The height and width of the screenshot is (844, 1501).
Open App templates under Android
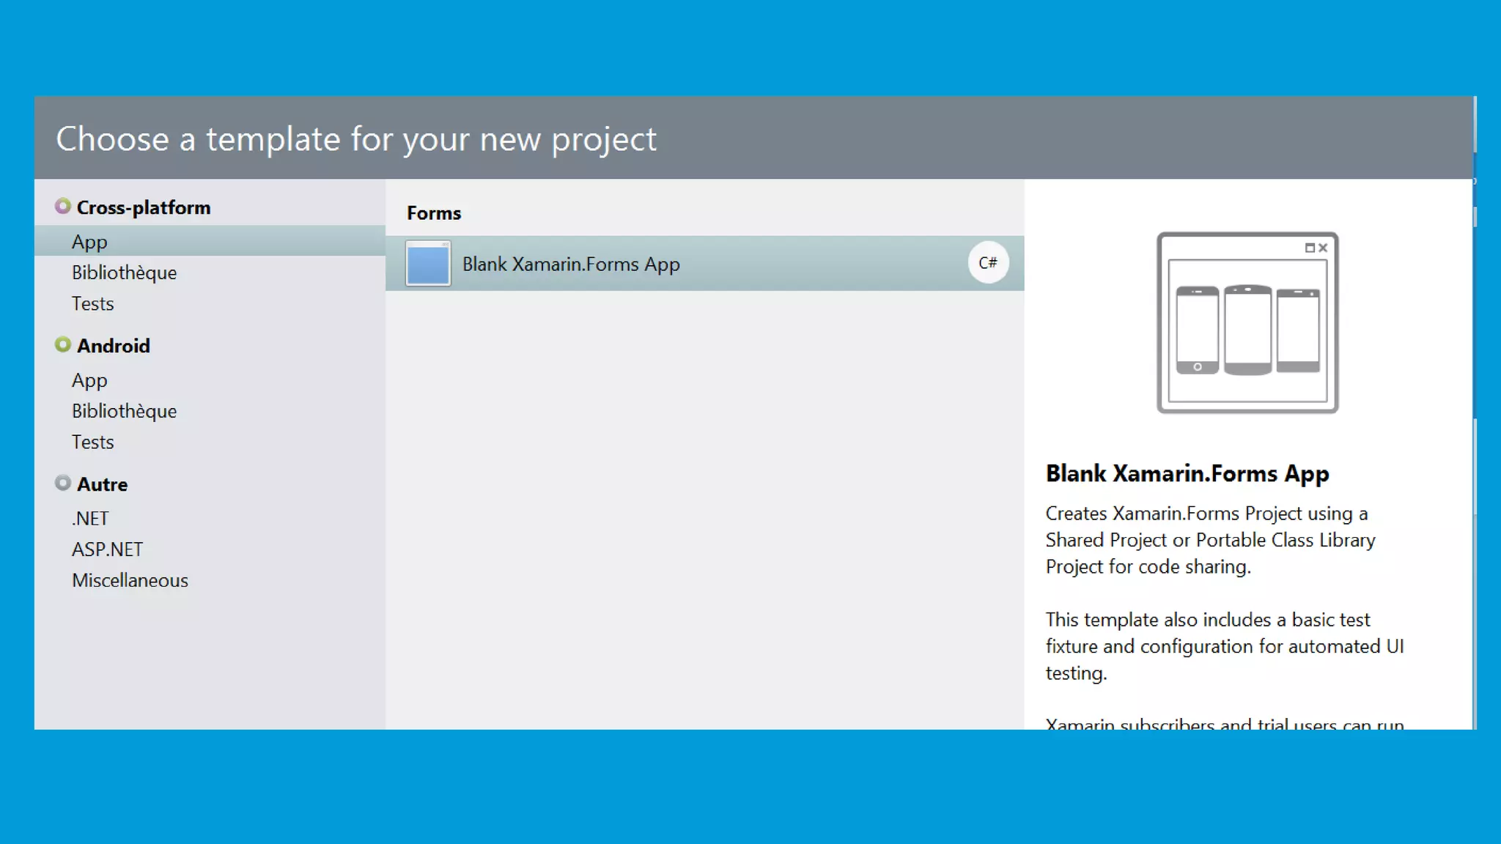pyautogui.click(x=89, y=380)
